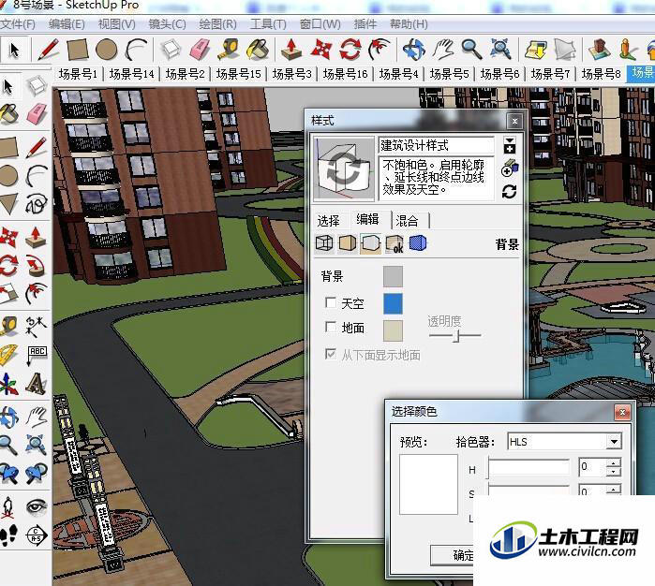Image resolution: width=655 pixels, height=586 pixels.
Task: Toggle 从下面显示地面 checkbox
Action: tap(331, 355)
